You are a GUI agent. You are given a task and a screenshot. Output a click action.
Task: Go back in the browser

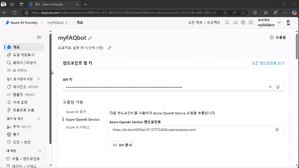point(5,13)
